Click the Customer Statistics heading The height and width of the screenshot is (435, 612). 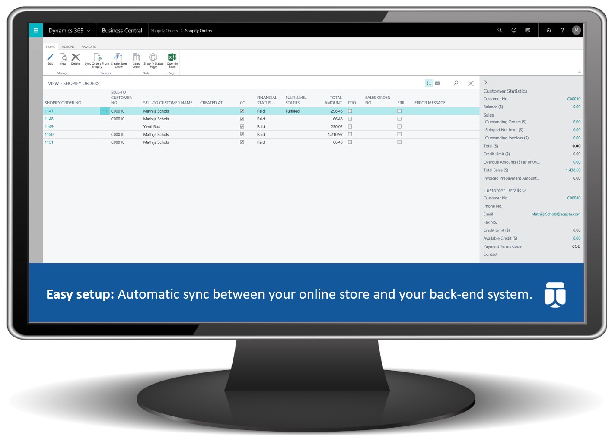tap(505, 91)
